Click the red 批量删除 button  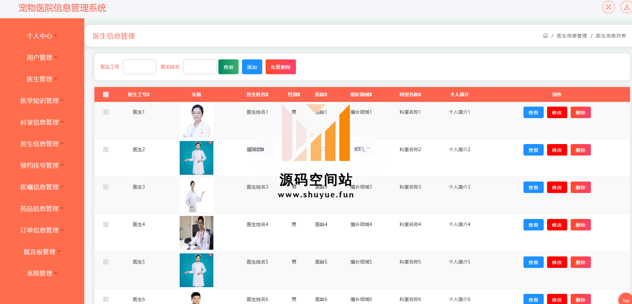click(281, 67)
